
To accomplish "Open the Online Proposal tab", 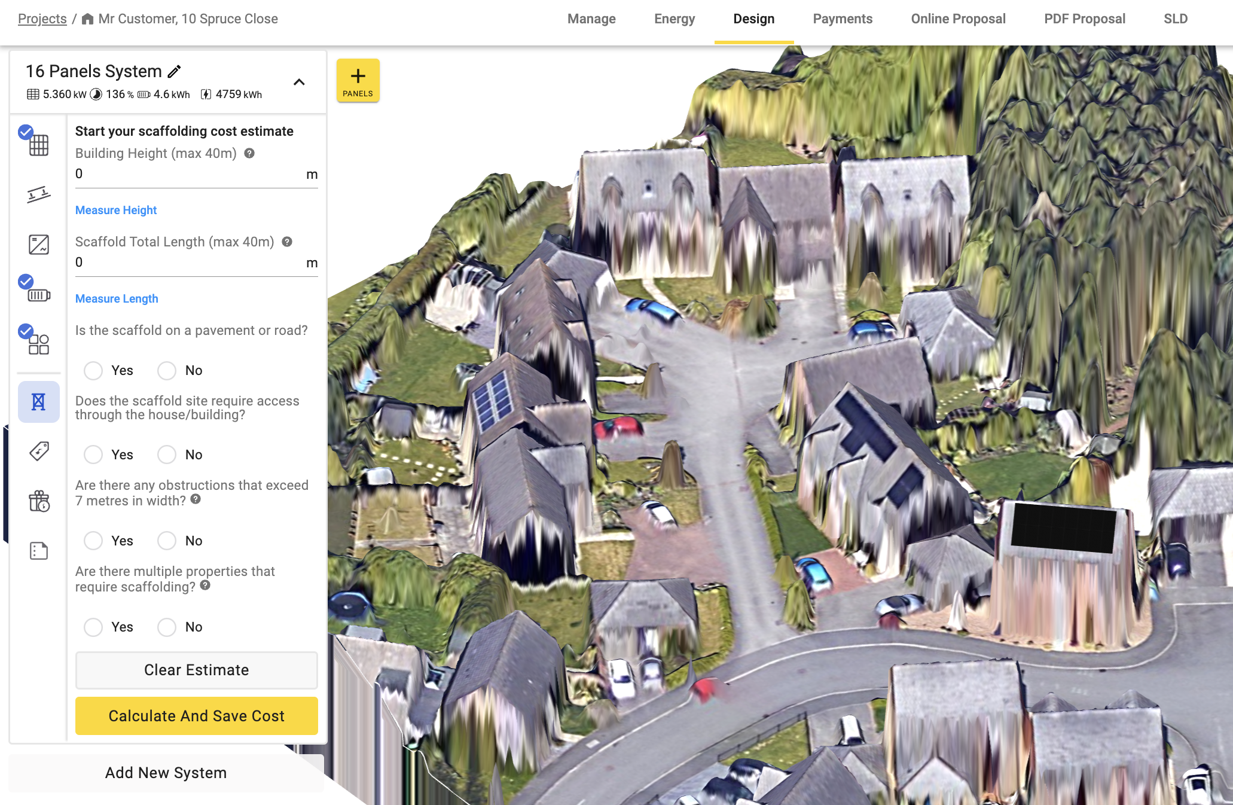I will (x=958, y=19).
